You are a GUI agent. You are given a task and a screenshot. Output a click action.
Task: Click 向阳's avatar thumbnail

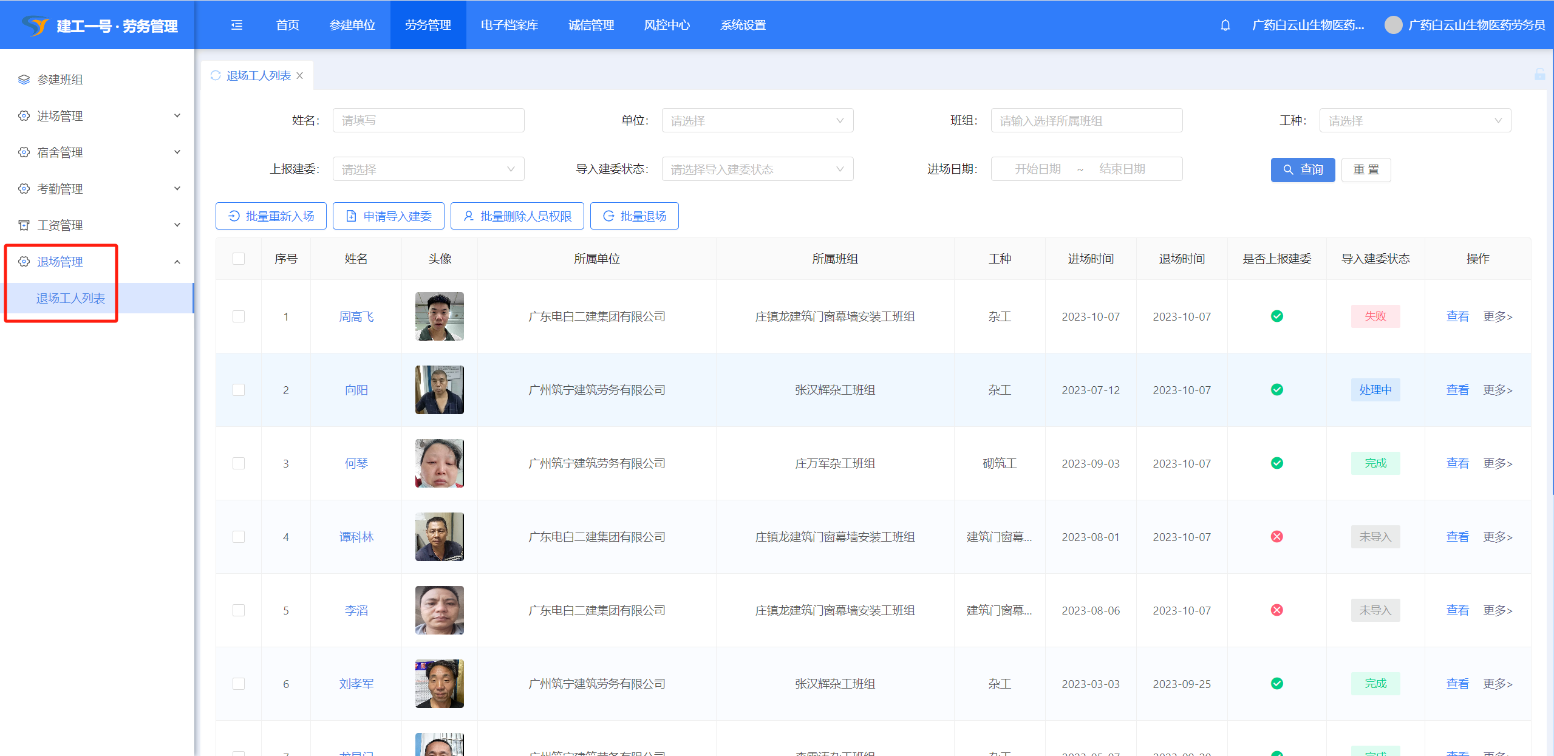[439, 390]
